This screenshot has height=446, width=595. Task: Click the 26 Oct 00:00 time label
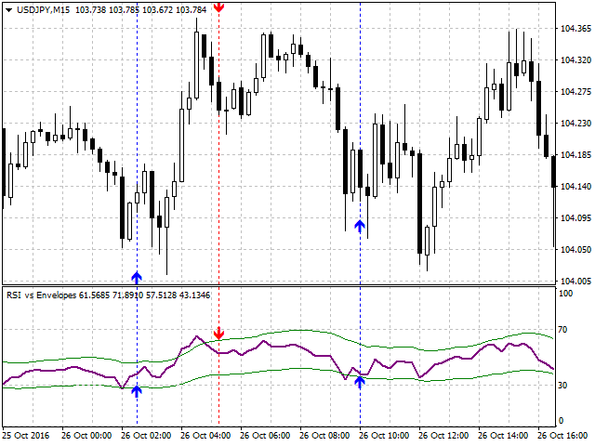pos(86,436)
